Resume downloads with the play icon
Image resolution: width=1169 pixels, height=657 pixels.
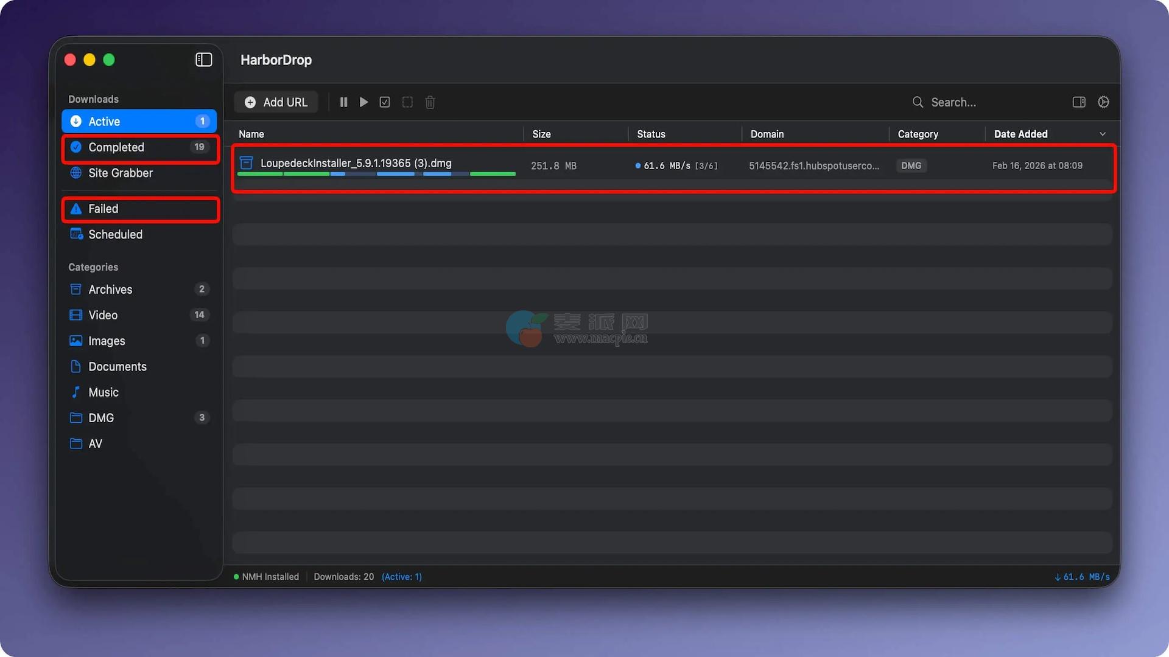pyautogui.click(x=363, y=102)
